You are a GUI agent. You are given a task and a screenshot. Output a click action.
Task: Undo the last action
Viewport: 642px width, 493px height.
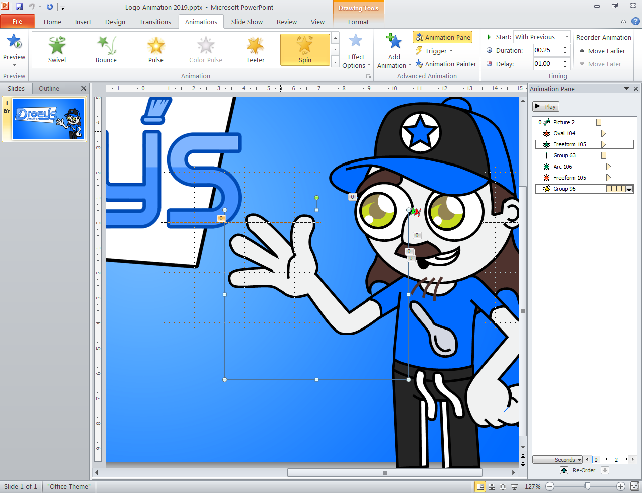(x=31, y=7)
